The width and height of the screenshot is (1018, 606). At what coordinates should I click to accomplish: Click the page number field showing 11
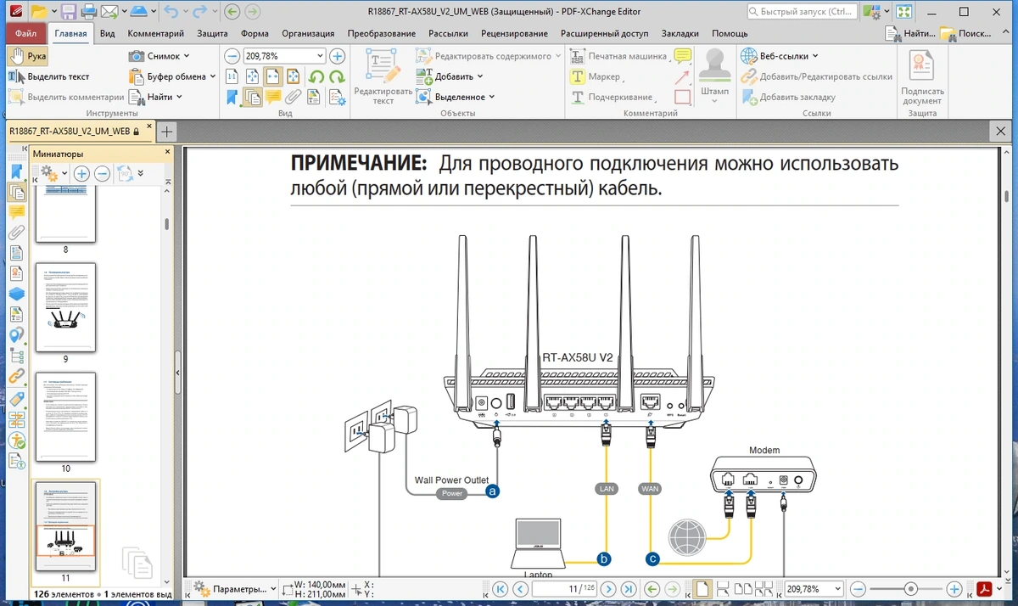tap(564, 589)
